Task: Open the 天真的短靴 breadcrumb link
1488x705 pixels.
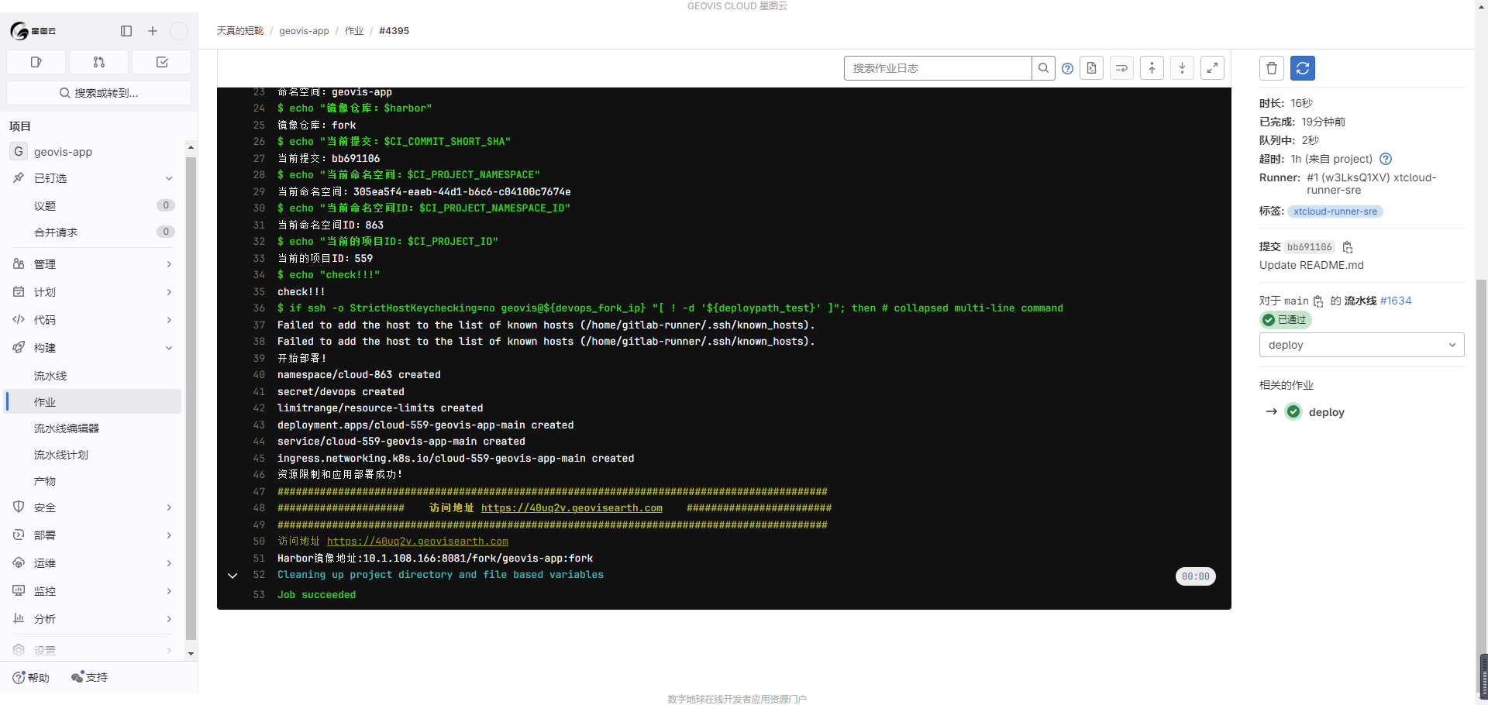Action: point(240,31)
